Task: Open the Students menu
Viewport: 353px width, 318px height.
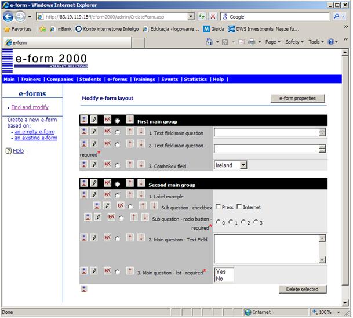Action: pyautogui.click(x=90, y=79)
